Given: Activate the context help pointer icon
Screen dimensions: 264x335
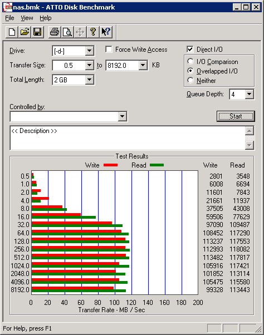Looking at the screenshot, I should 106,32.
